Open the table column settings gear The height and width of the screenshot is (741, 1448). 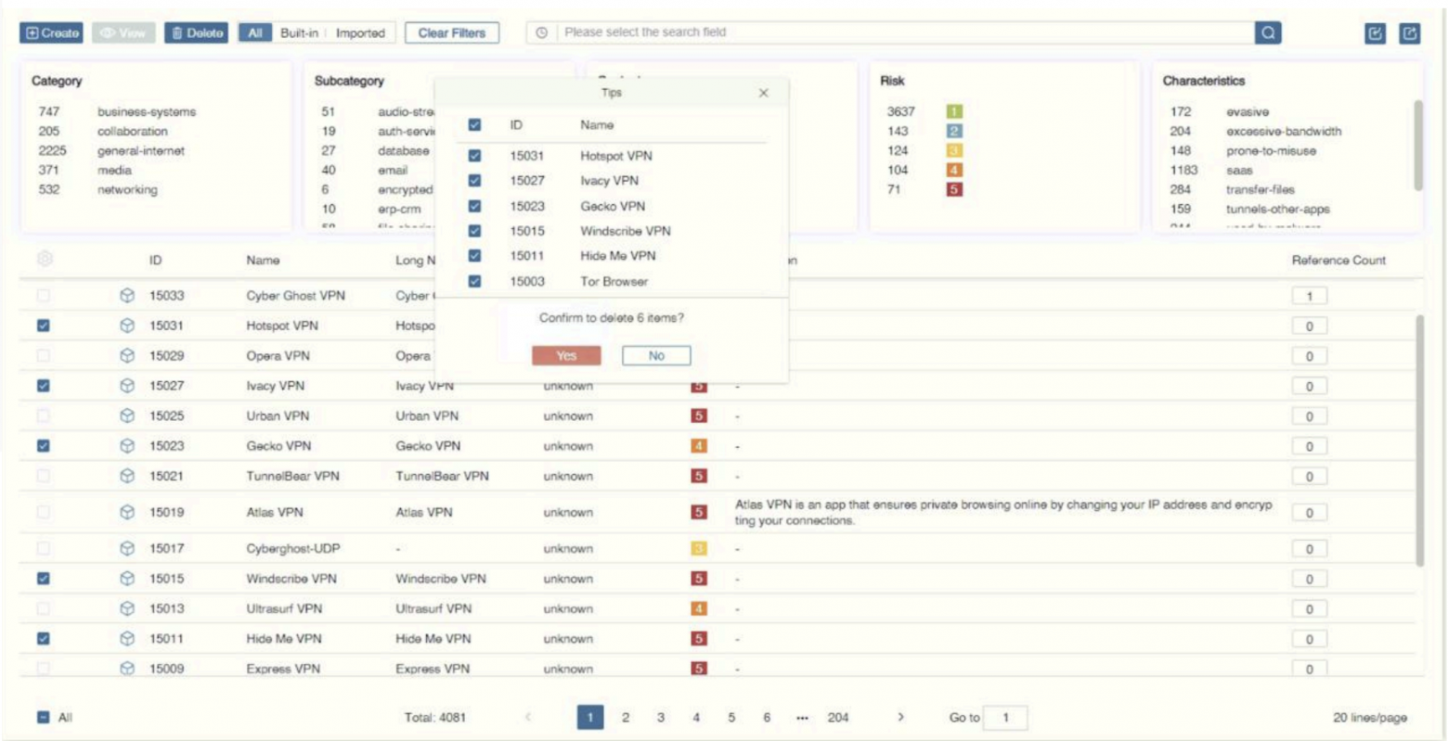pos(44,260)
